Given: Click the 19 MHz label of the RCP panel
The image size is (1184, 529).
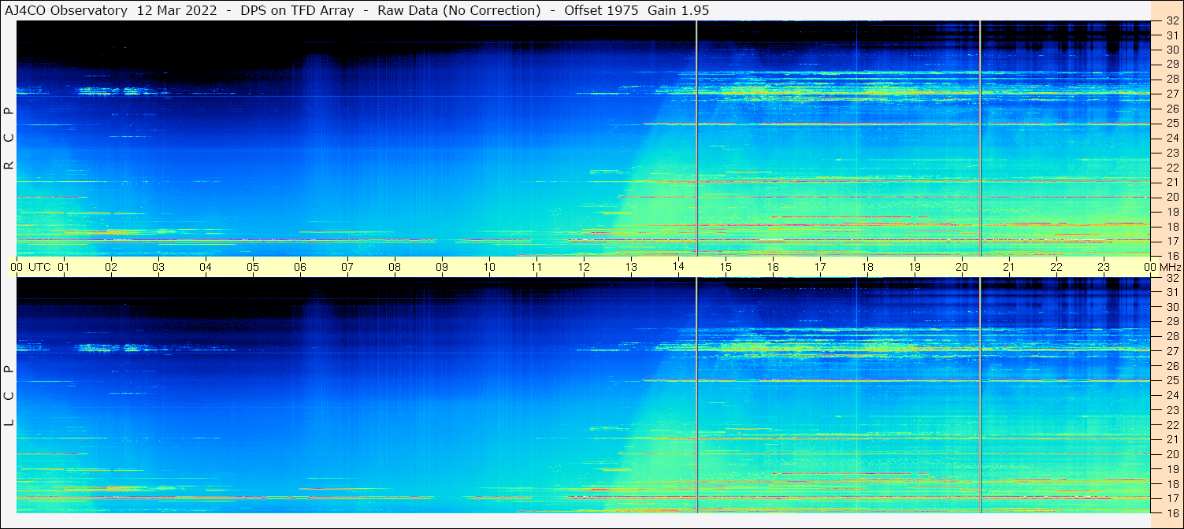Looking at the screenshot, I should coord(1171,212).
